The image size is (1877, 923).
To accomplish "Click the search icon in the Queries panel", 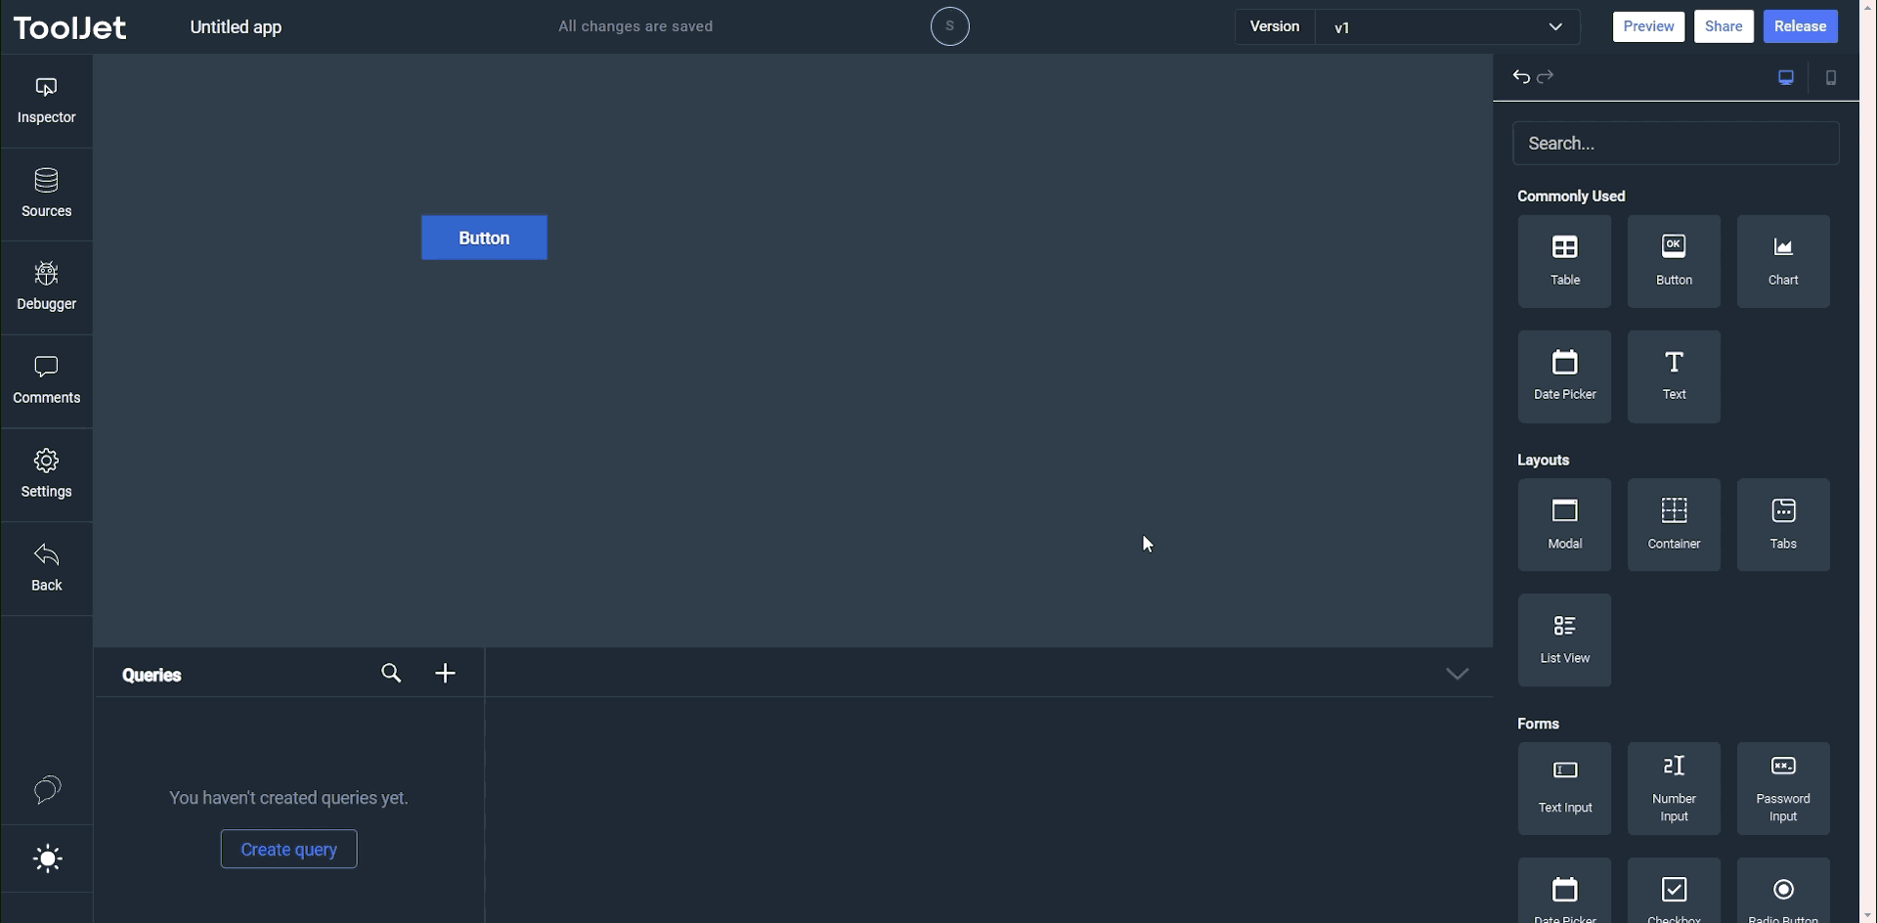I will (x=391, y=673).
